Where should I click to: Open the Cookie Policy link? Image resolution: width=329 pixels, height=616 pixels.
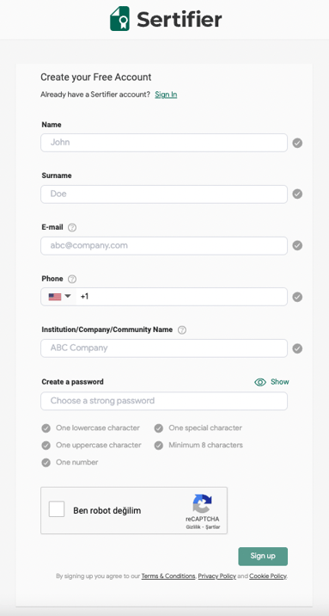[x=268, y=576]
